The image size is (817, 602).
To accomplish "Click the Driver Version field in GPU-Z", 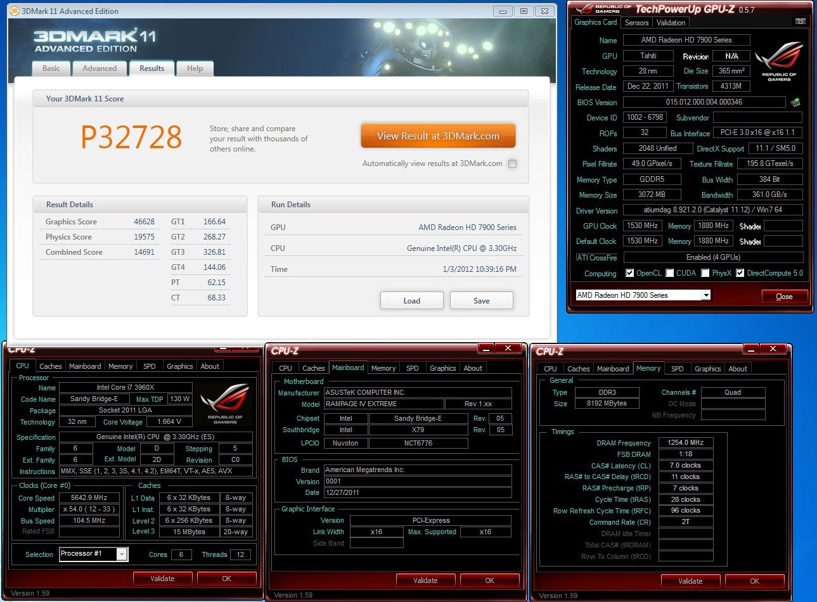I will pyautogui.click(x=713, y=210).
